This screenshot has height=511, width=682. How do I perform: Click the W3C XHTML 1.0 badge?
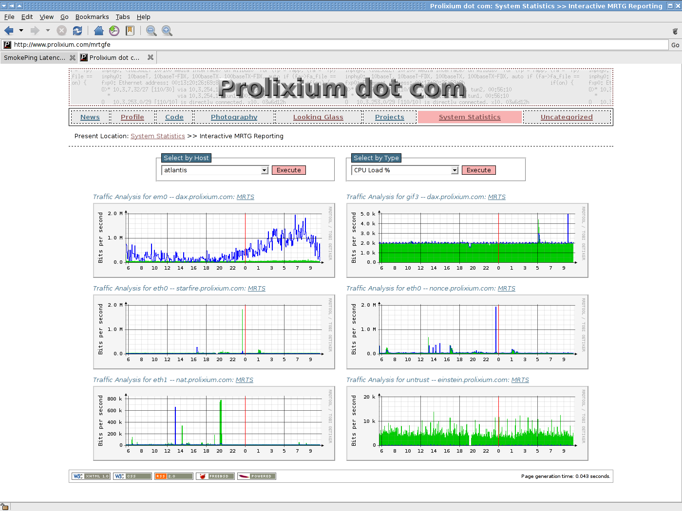coord(91,476)
